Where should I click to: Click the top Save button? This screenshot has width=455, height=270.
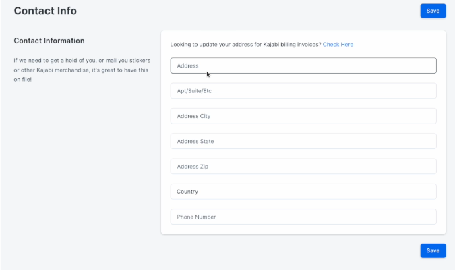click(433, 11)
